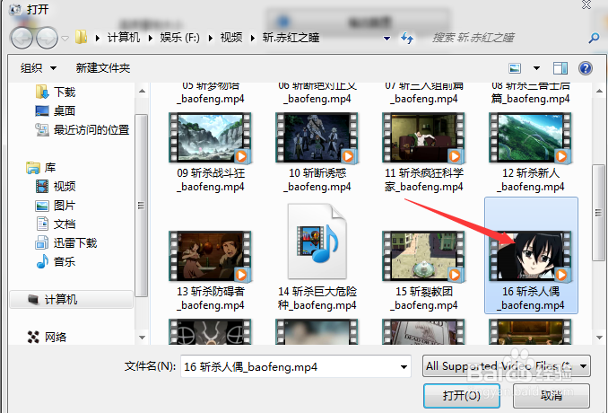Click the file list scroll up arrow

click(599, 92)
